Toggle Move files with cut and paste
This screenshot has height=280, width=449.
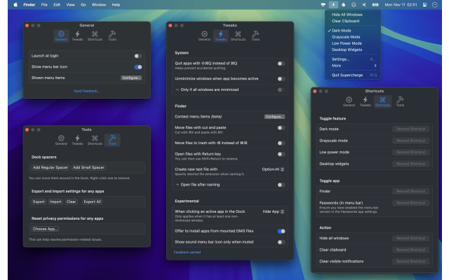[281, 127]
